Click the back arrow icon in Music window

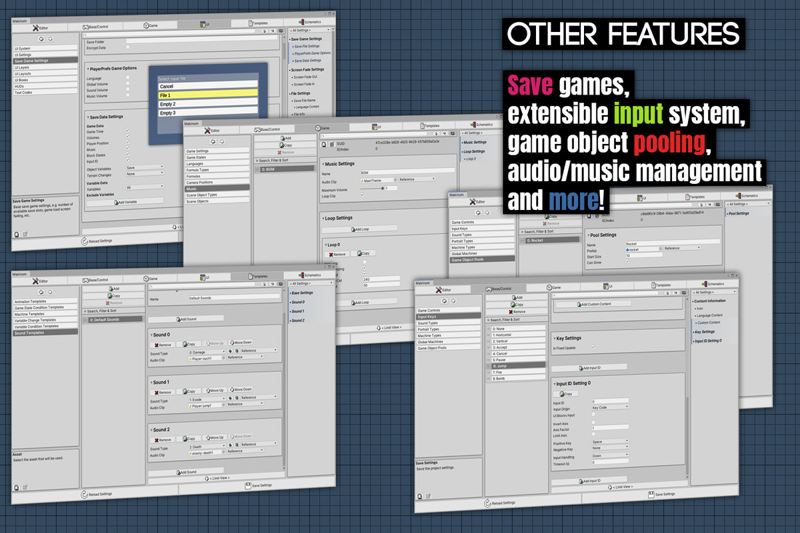tap(213, 141)
